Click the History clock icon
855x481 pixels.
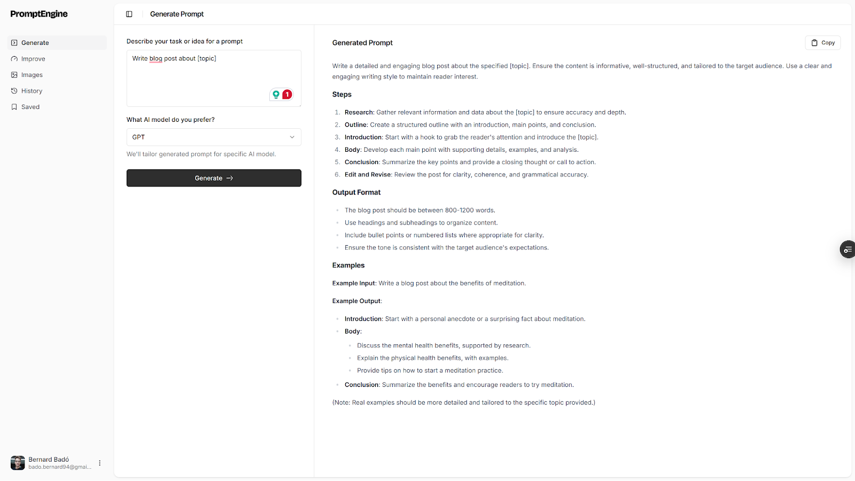tap(14, 91)
